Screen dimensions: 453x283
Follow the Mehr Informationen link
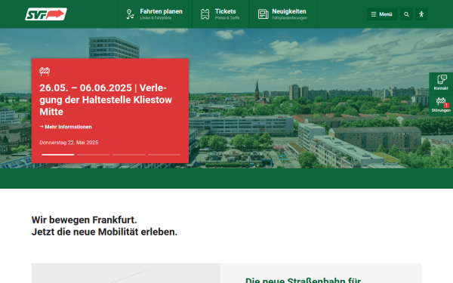[x=66, y=127]
